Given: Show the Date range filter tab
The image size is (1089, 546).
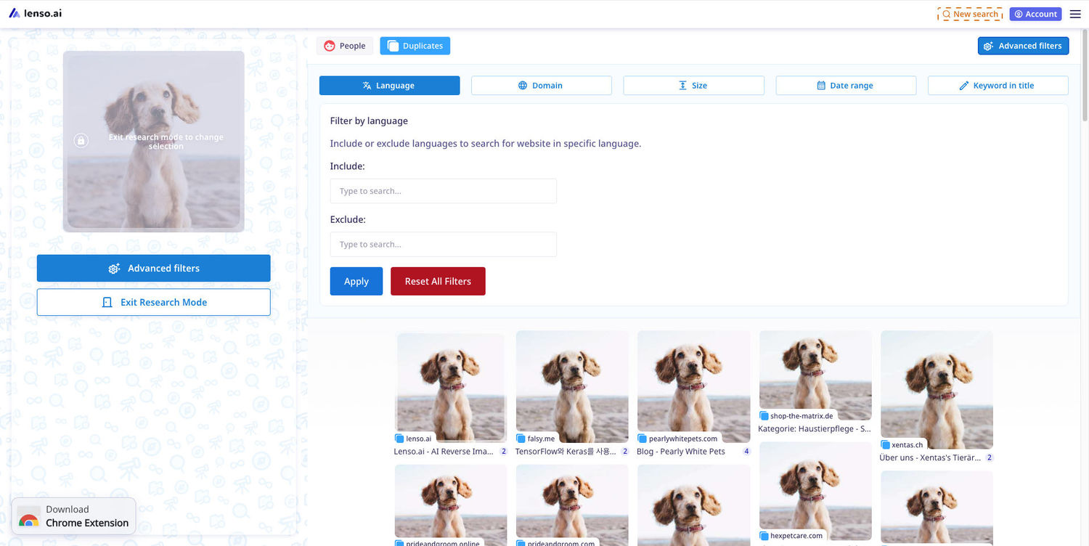Looking at the screenshot, I should pos(846,86).
